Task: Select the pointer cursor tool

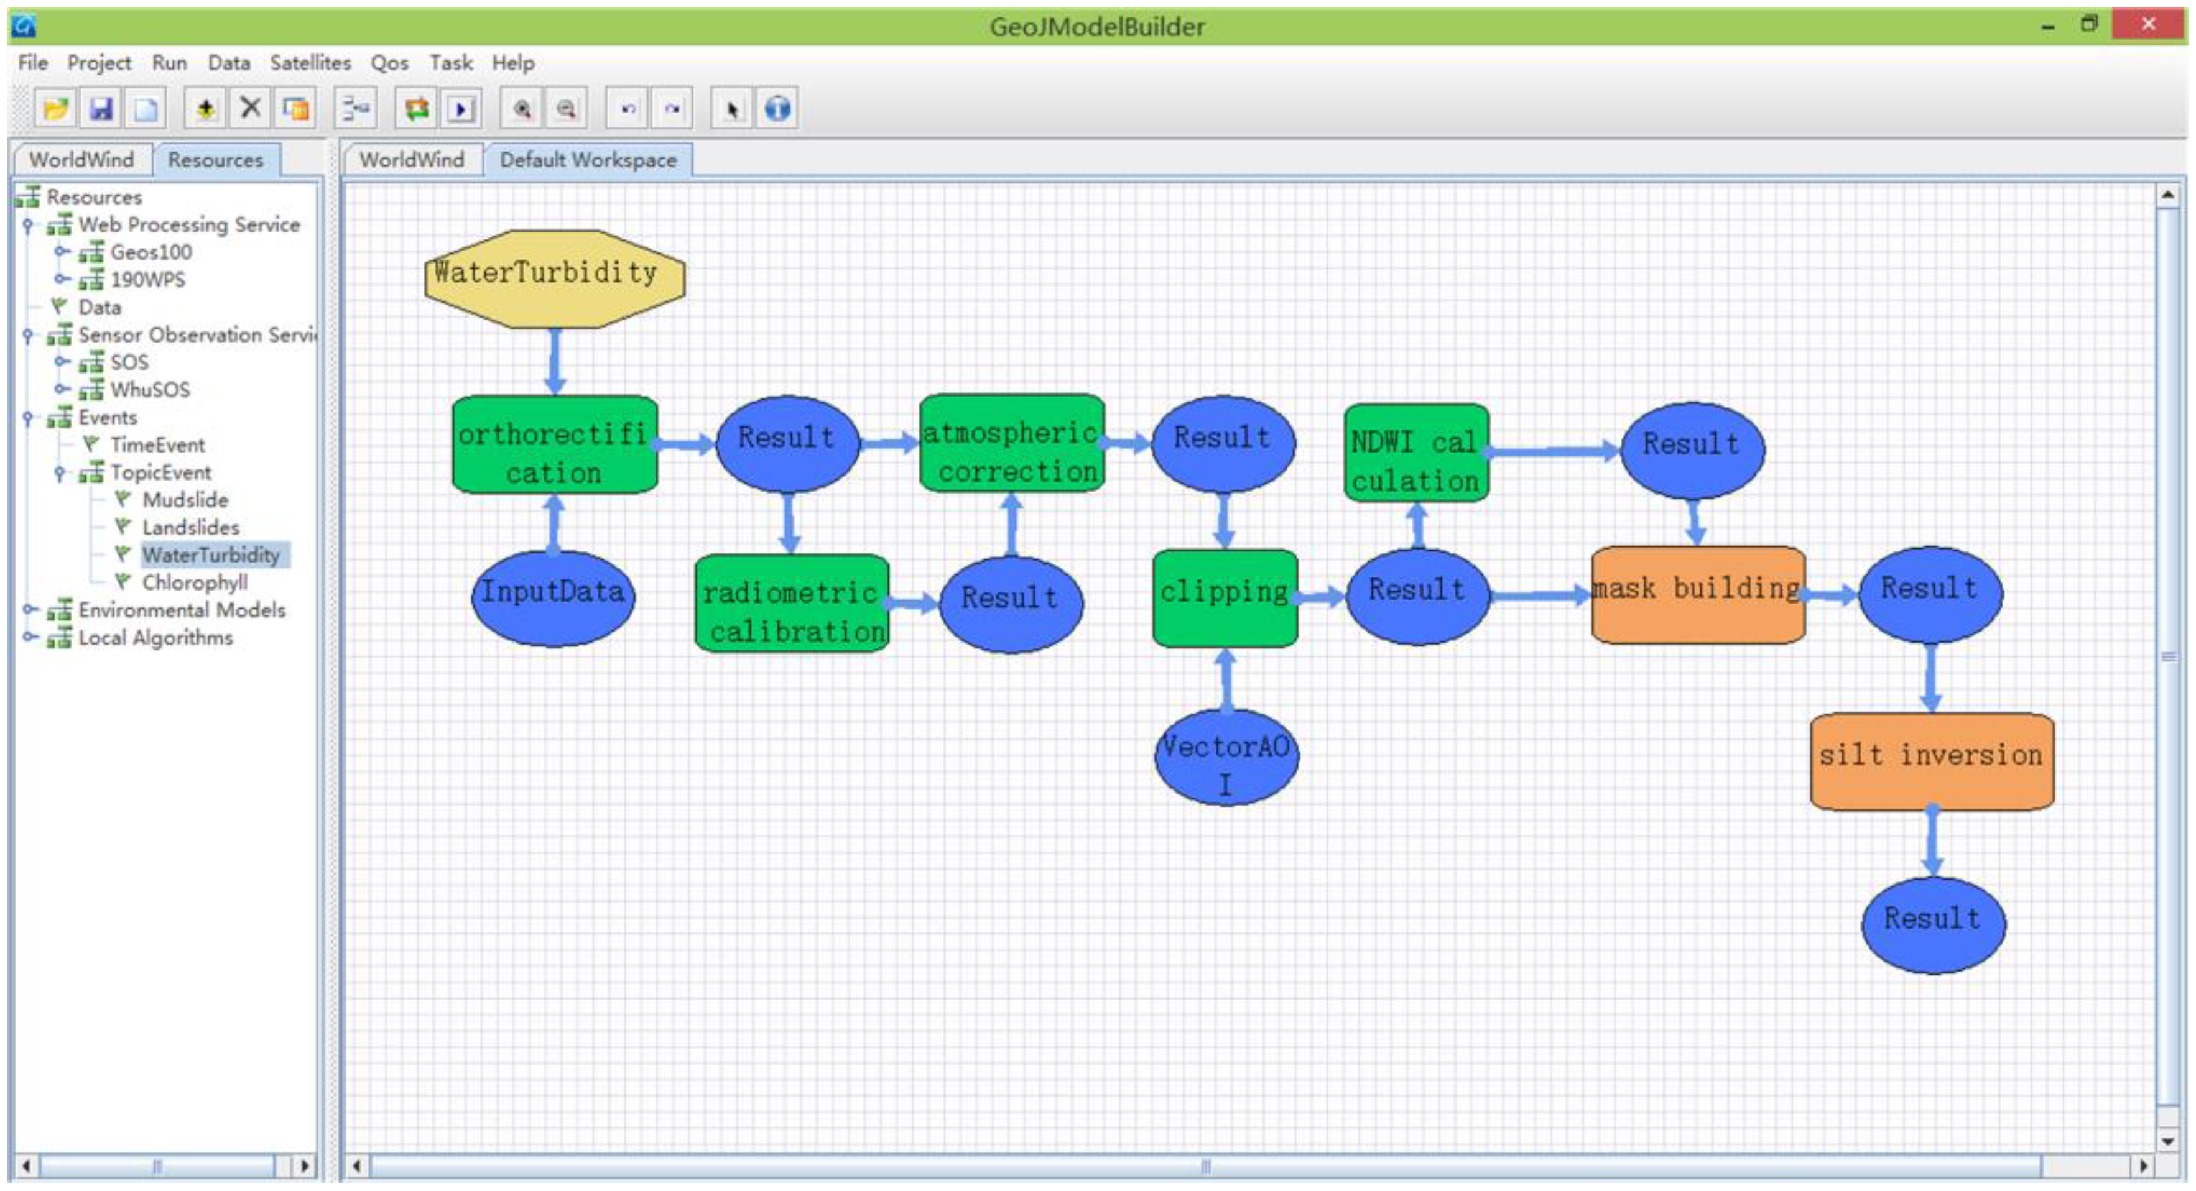Action: click(x=731, y=109)
